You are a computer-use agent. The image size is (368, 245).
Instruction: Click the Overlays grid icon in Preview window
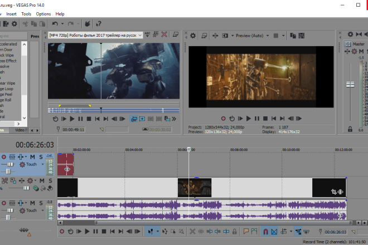click(276, 36)
